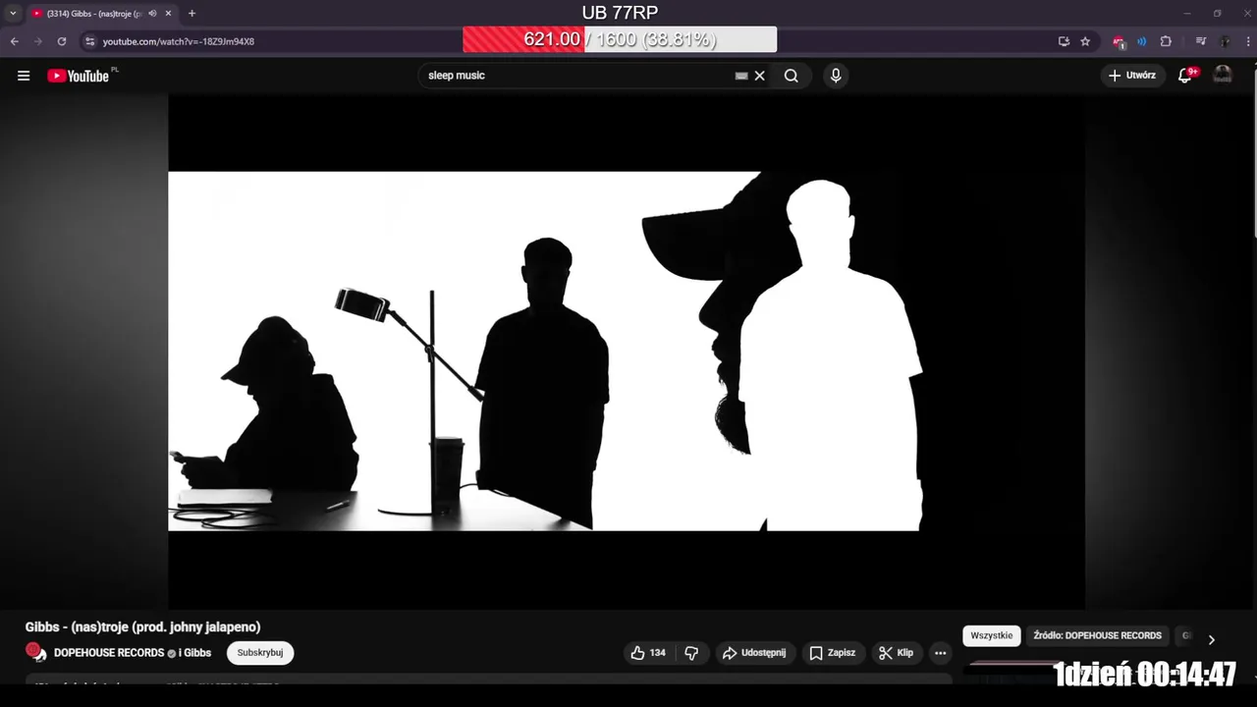Go back with the browser back arrow
Viewport: 1257px width, 707px height.
[x=15, y=41]
